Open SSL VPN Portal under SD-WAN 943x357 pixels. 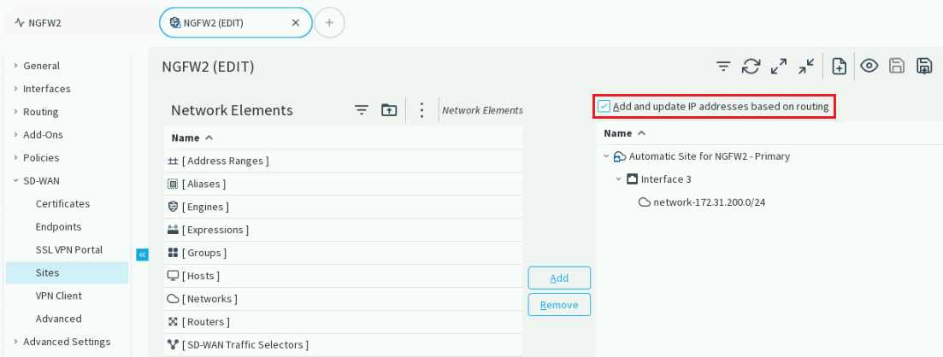coord(69,249)
